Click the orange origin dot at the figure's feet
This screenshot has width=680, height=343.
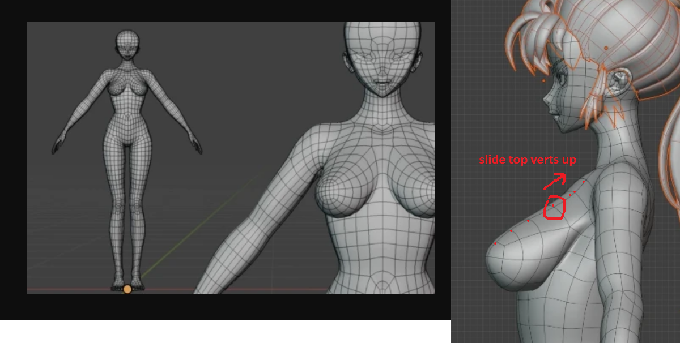click(x=127, y=289)
